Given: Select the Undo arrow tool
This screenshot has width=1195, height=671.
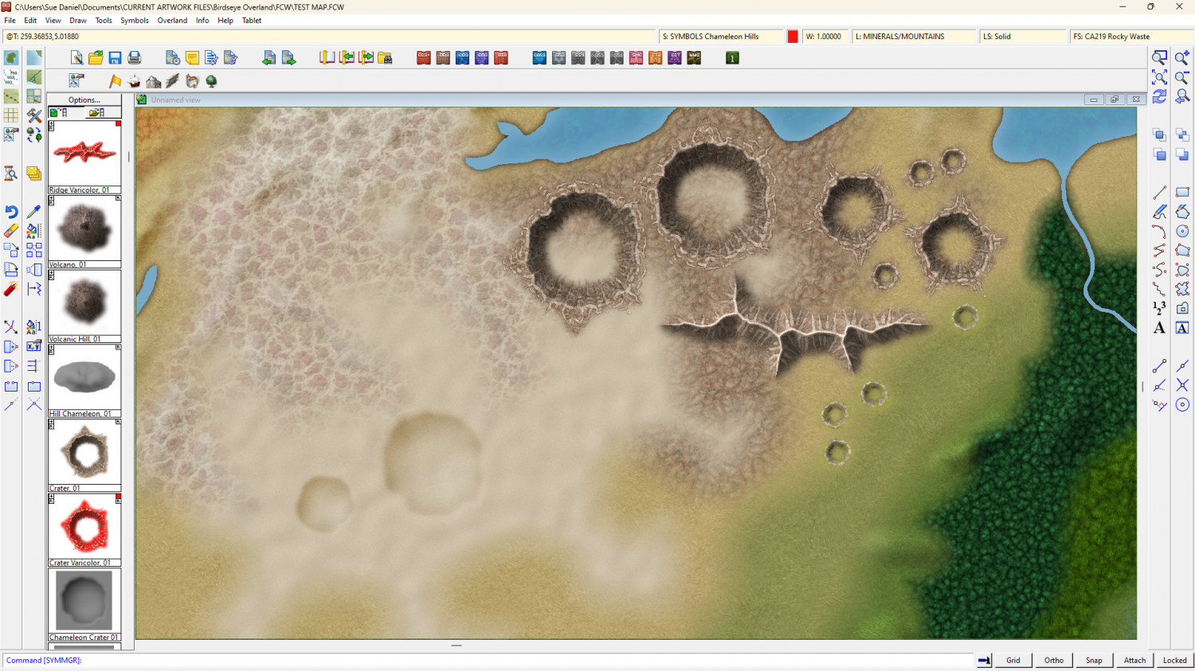Looking at the screenshot, I should click(11, 212).
